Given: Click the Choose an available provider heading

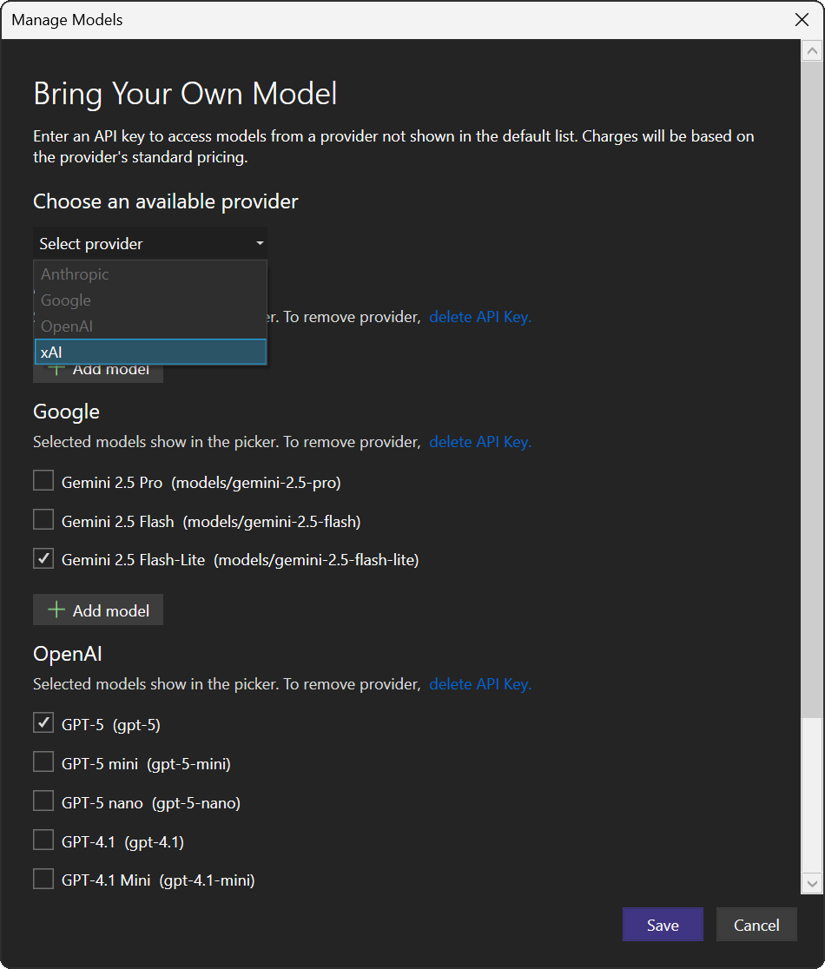Looking at the screenshot, I should click(166, 201).
